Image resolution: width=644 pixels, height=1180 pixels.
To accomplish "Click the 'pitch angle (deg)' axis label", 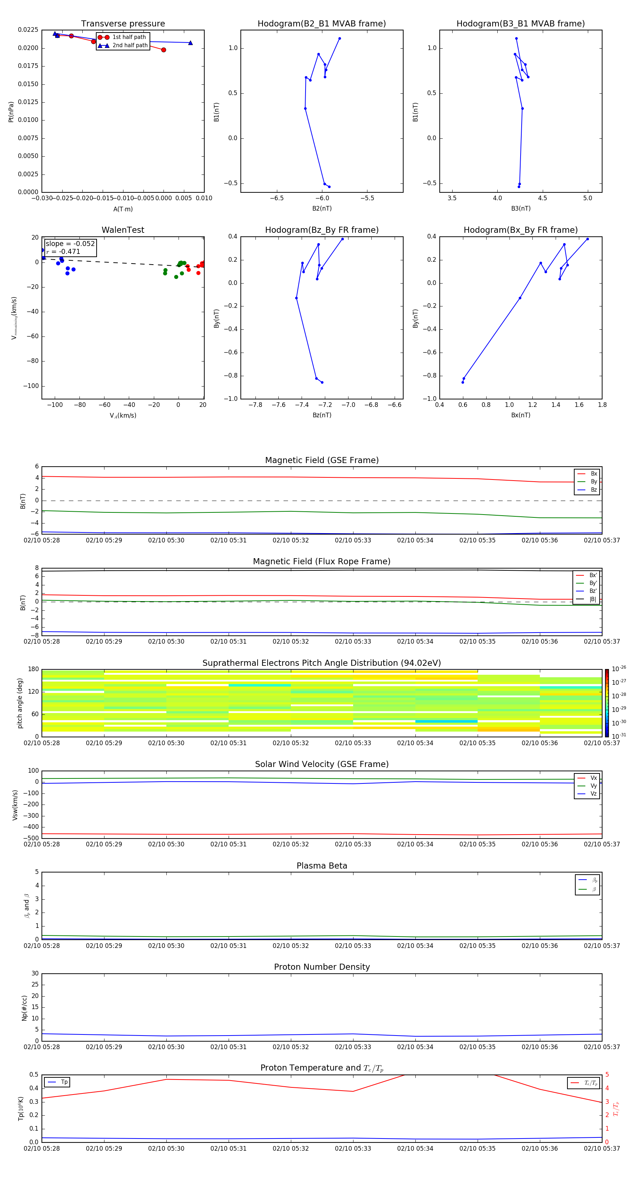I will [x=20, y=703].
